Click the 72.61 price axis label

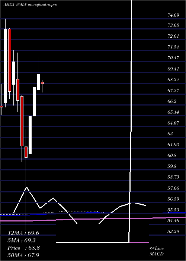coord(173,36)
